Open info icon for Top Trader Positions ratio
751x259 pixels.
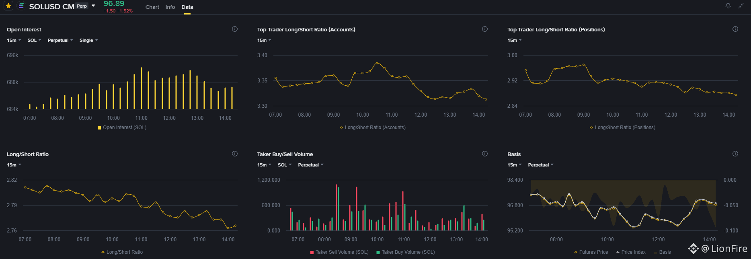(735, 29)
